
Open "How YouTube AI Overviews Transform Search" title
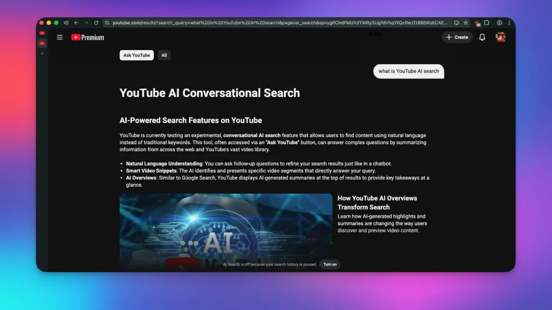[377, 203]
